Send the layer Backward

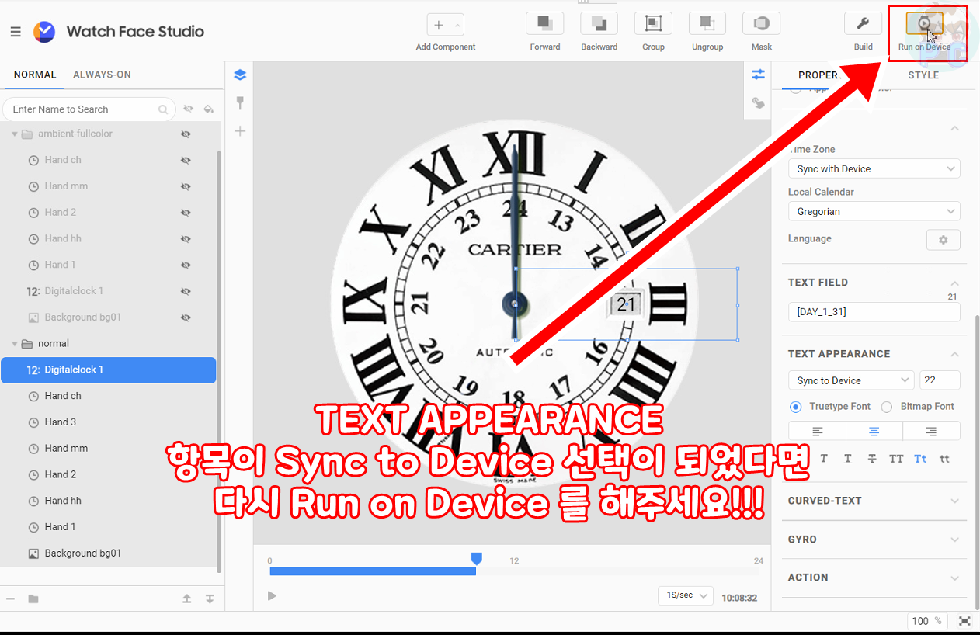click(x=599, y=24)
